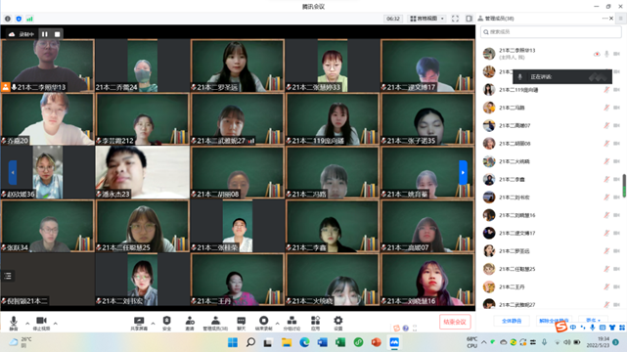Viewport: 627px width, 352px height.
Task: Enter full screen mode from the top bar
Action: tap(455, 19)
